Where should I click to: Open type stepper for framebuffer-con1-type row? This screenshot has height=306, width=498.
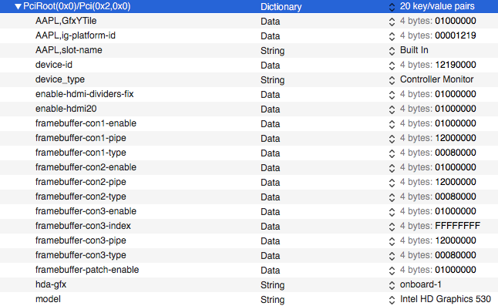click(392, 153)
